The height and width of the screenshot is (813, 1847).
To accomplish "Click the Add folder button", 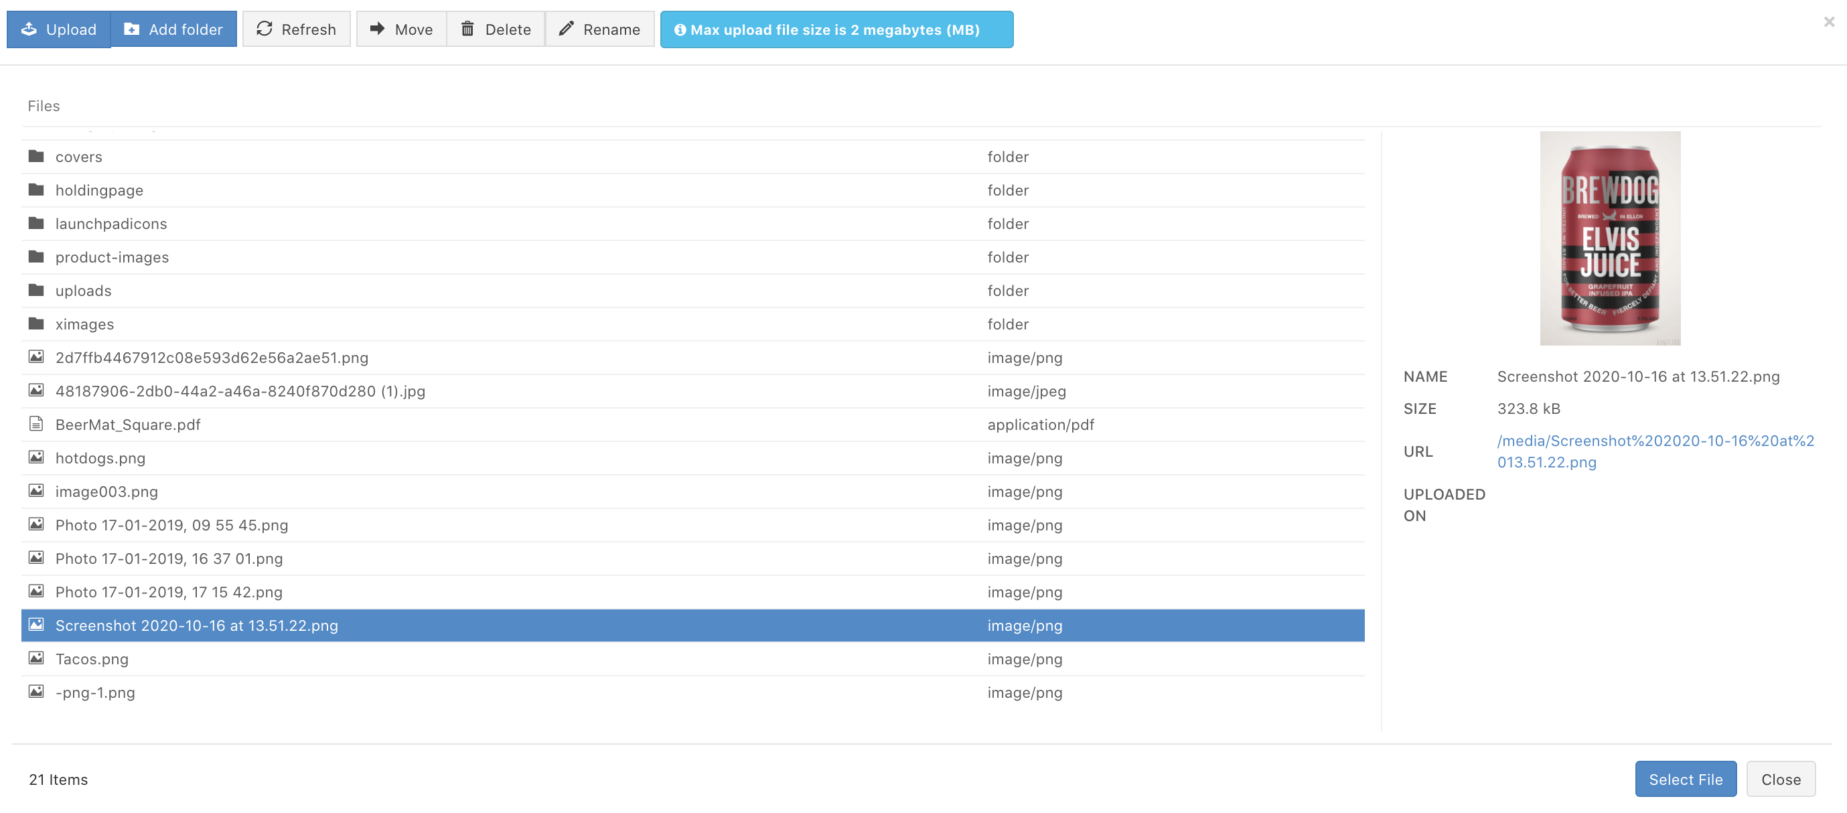I will tap(173, 29).
